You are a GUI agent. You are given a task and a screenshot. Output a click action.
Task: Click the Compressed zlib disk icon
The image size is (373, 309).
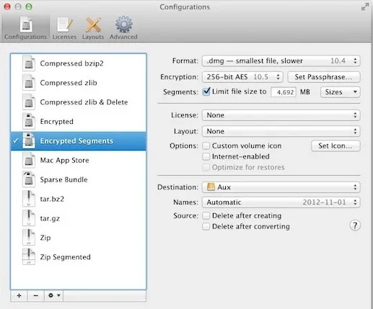point(29,83)
